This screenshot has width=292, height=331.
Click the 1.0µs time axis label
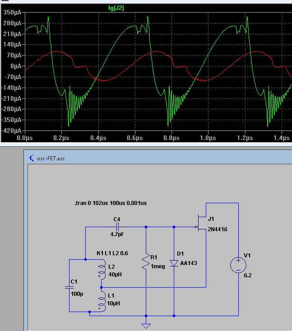(208, 138)
